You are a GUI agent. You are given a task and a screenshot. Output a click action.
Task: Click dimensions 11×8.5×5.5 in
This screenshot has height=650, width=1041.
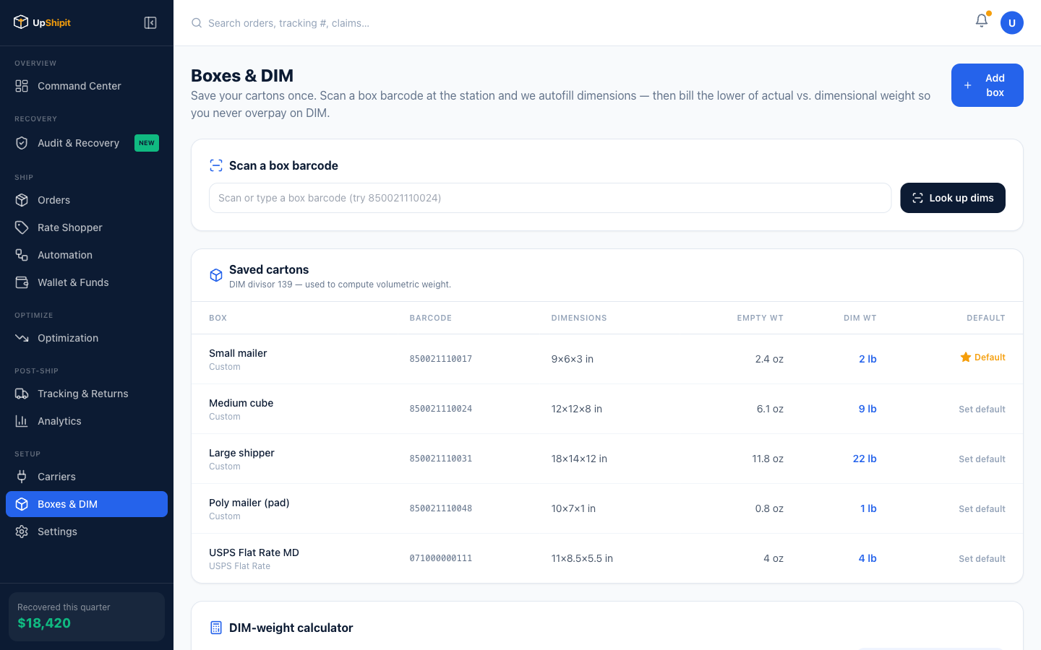(582, 558)
